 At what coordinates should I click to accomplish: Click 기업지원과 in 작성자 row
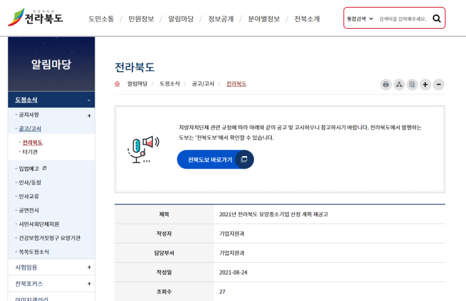(231, 234)
